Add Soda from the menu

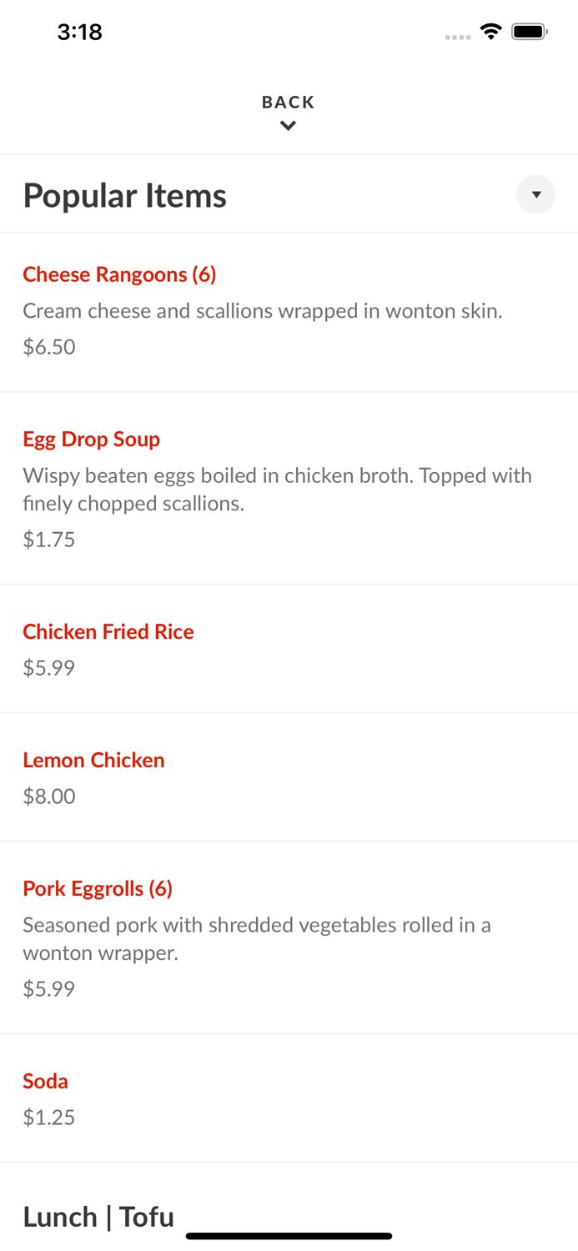45,1081
